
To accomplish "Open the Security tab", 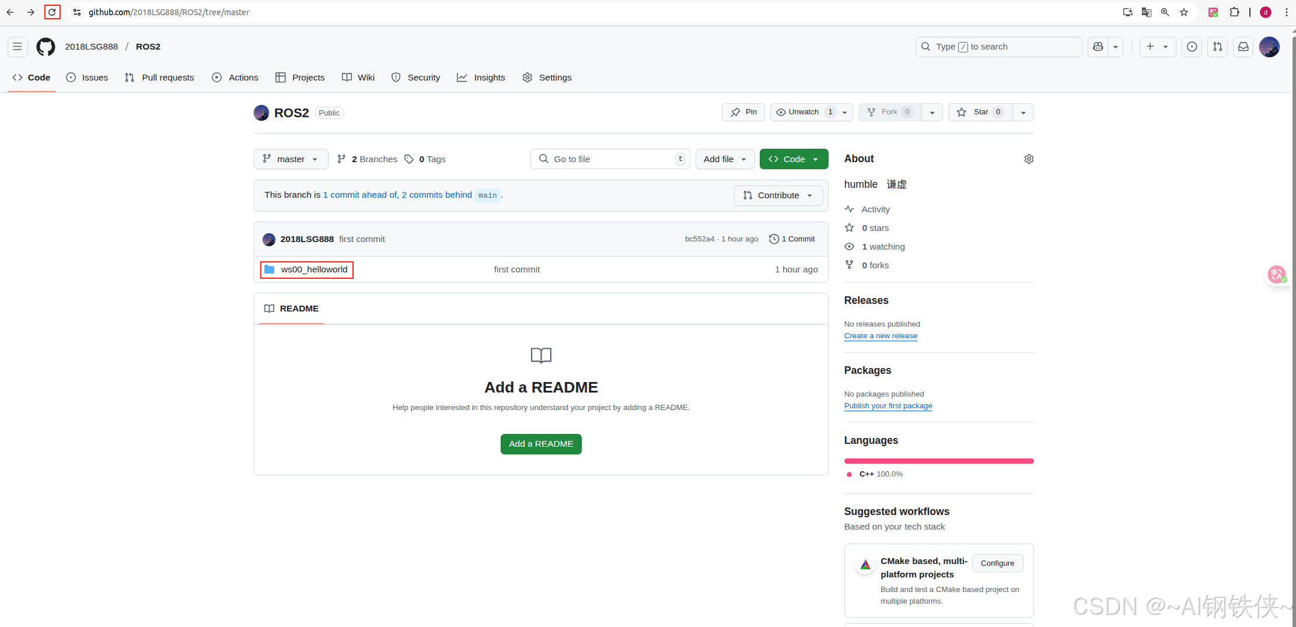I will click(415, 78).
